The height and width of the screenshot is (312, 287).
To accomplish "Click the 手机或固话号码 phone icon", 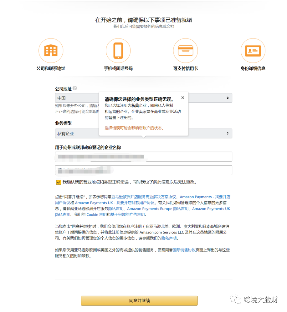I will click(118, 50).
